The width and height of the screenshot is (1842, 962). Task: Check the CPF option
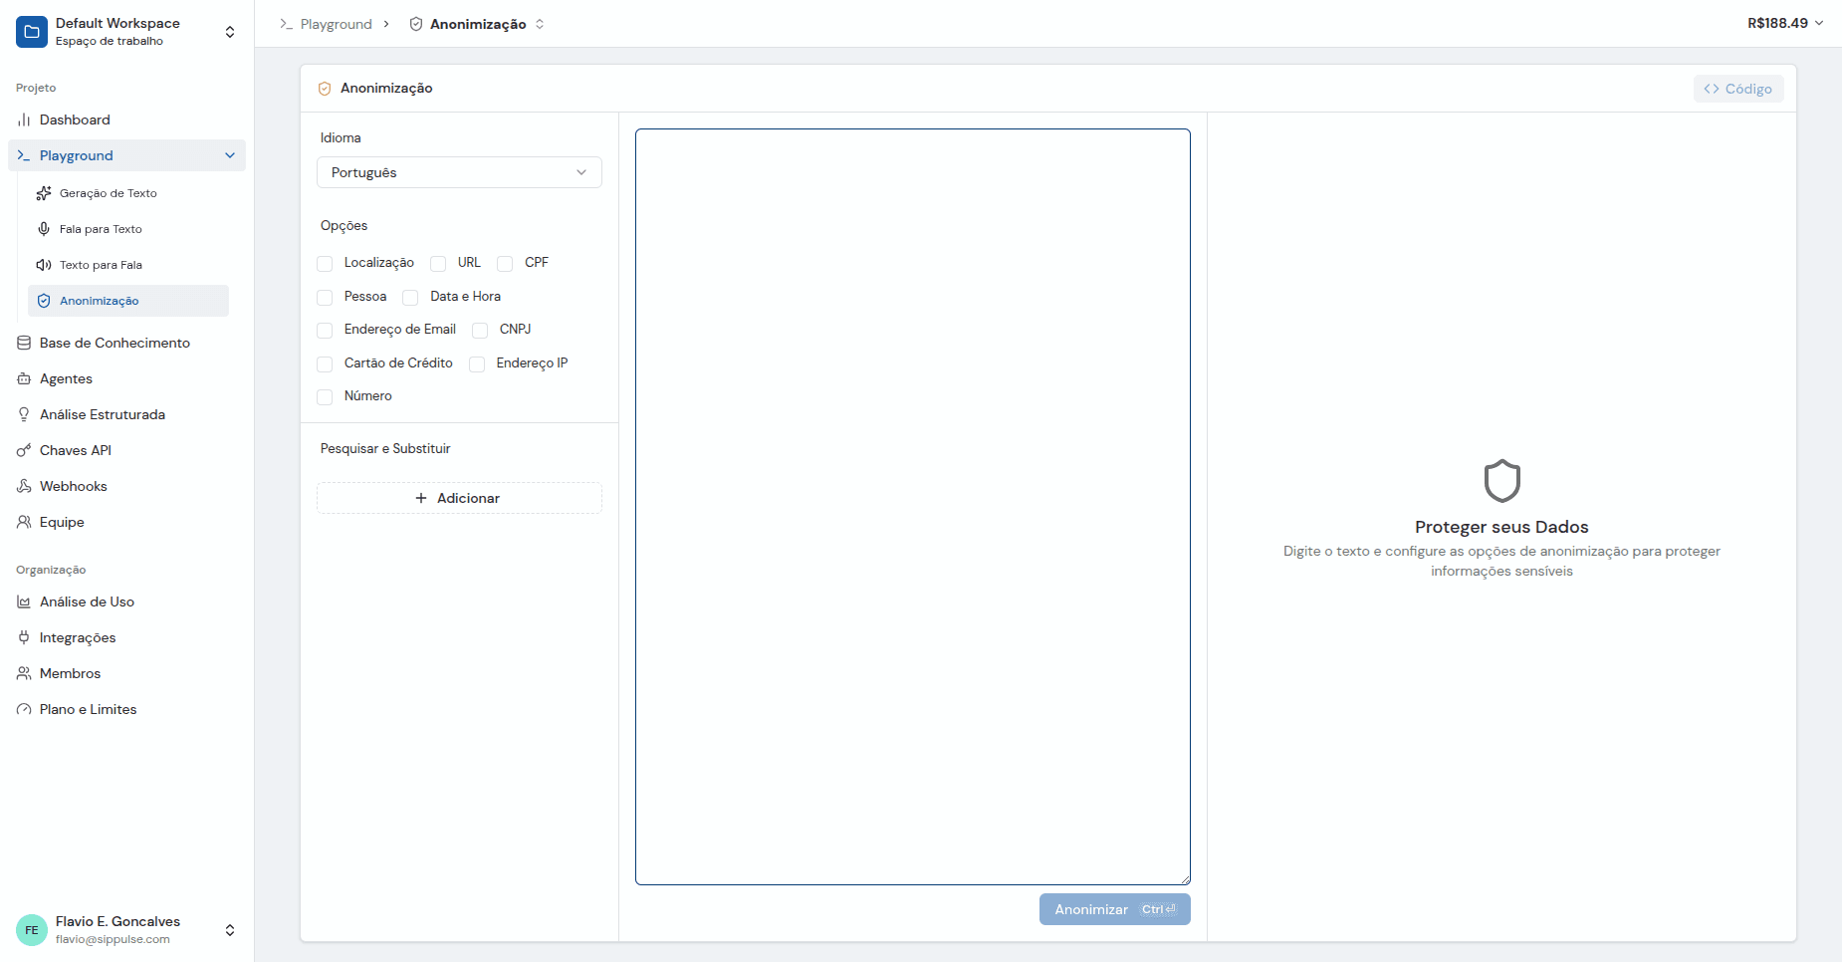pyautogui.click(x=505, y=264)
